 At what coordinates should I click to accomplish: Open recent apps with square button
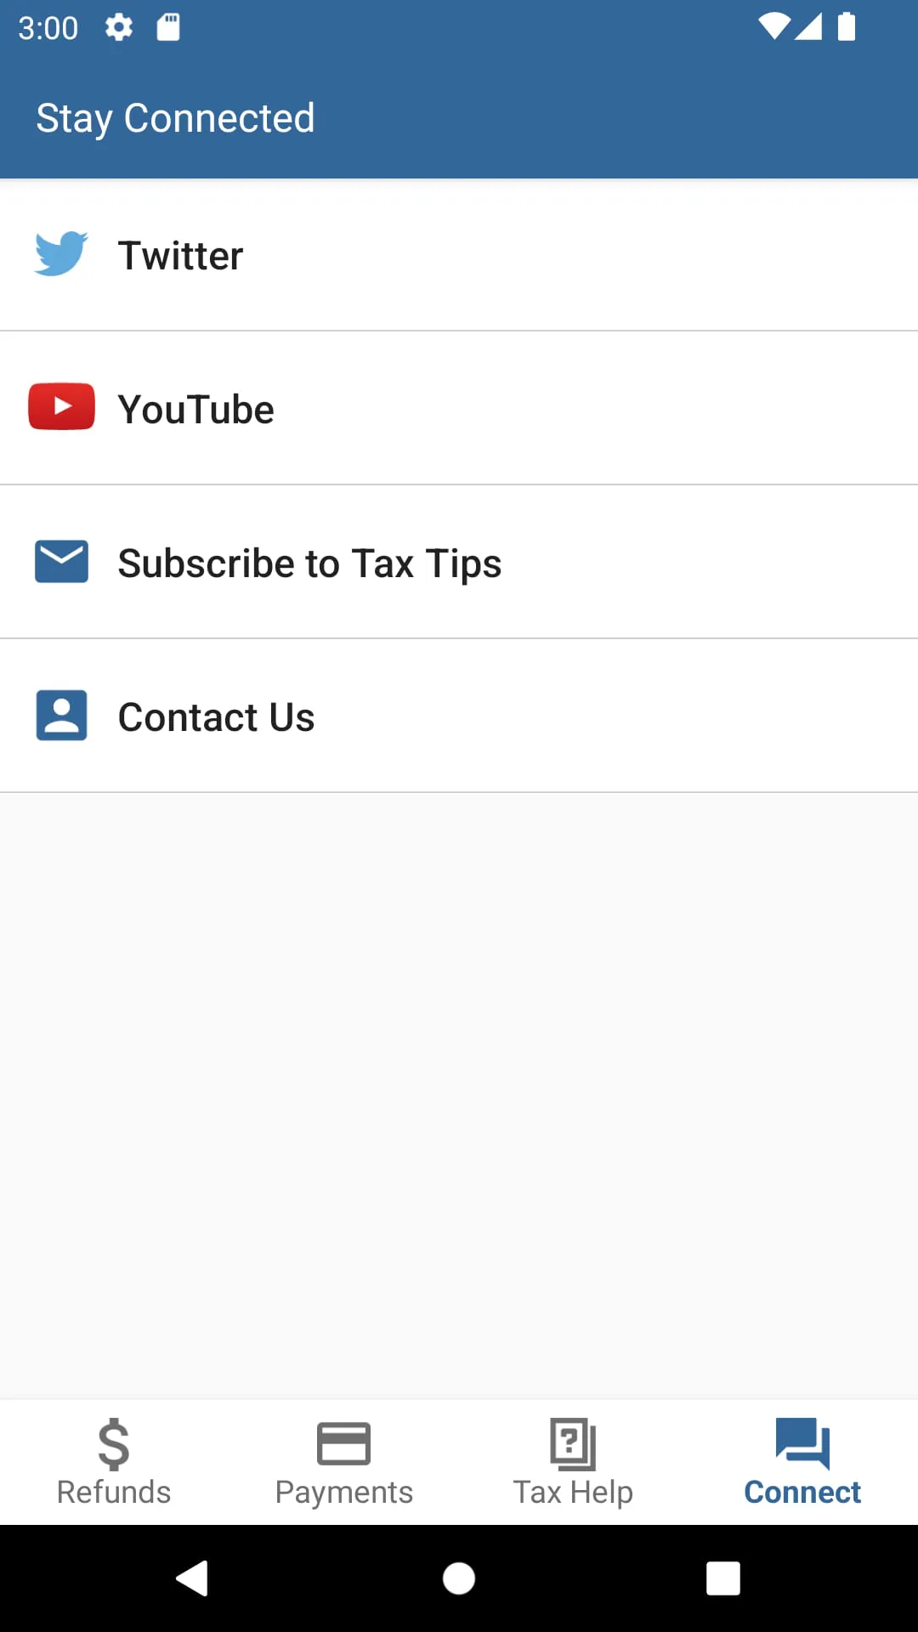723,1578
